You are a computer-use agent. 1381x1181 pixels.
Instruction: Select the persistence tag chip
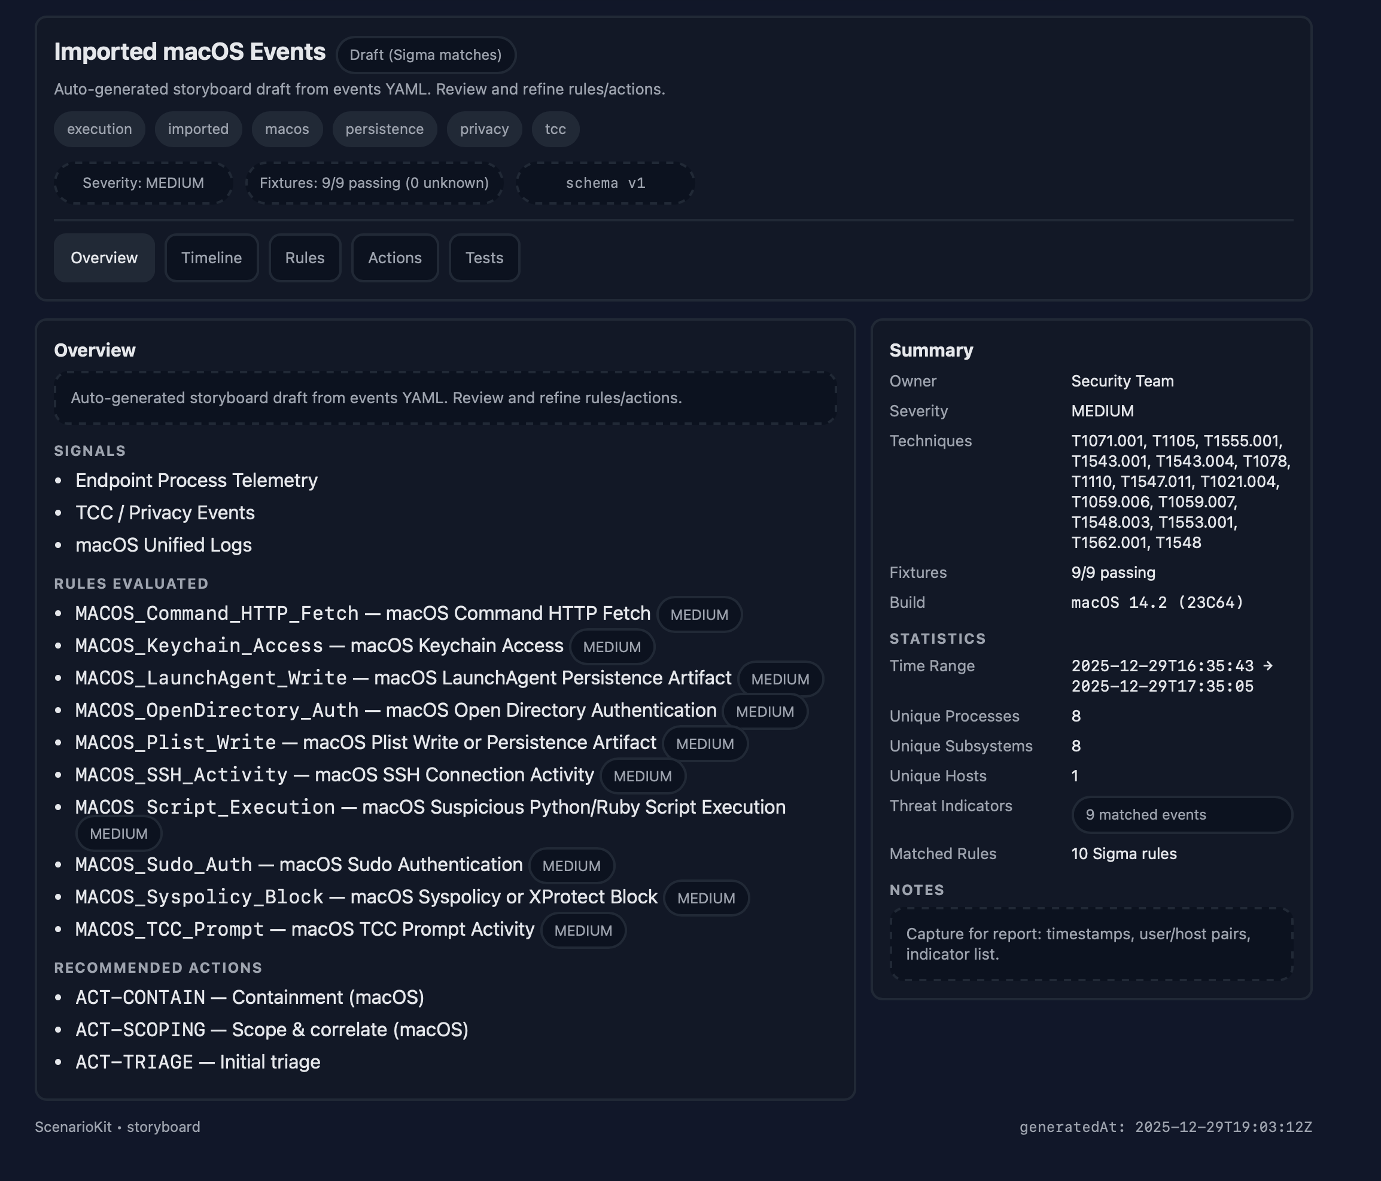[385, 129]
